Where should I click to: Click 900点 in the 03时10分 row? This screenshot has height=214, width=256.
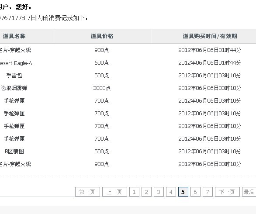101,164
